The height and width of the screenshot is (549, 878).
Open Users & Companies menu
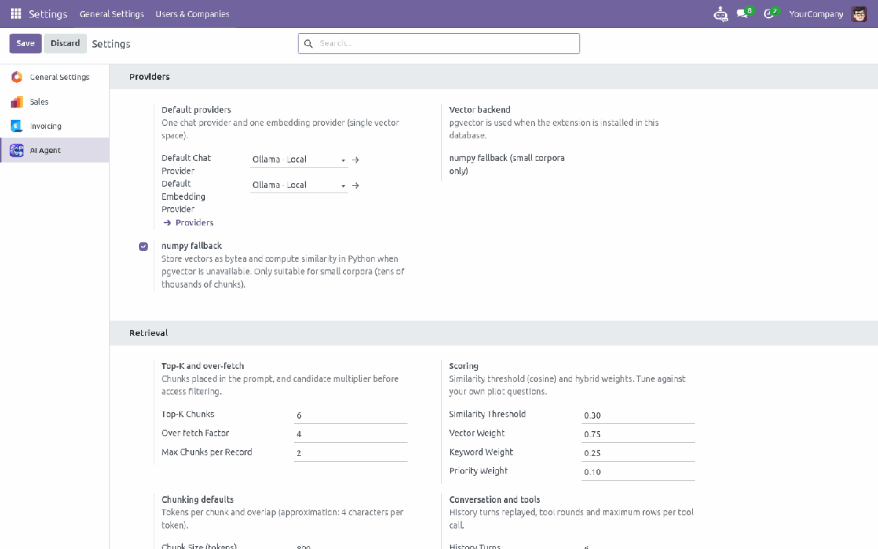(x=192, y=14)
